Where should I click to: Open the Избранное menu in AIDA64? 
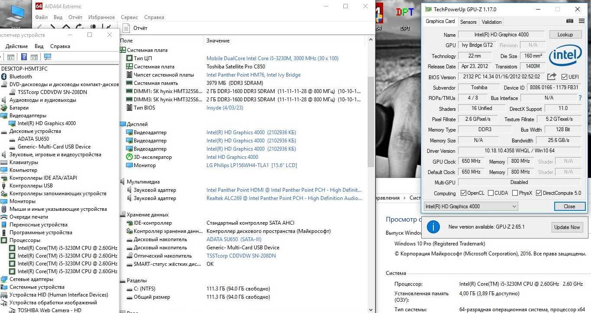pos(101,17)
